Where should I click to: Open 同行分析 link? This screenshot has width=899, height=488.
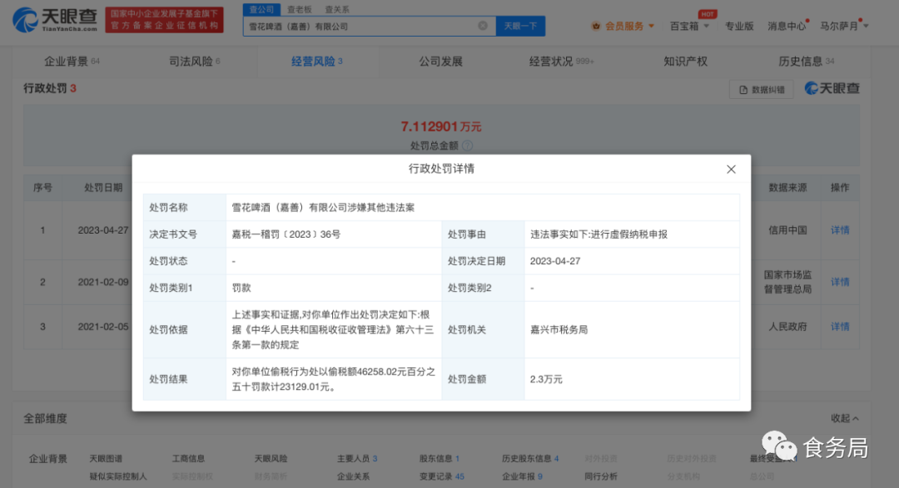click(x=601, y=476)
